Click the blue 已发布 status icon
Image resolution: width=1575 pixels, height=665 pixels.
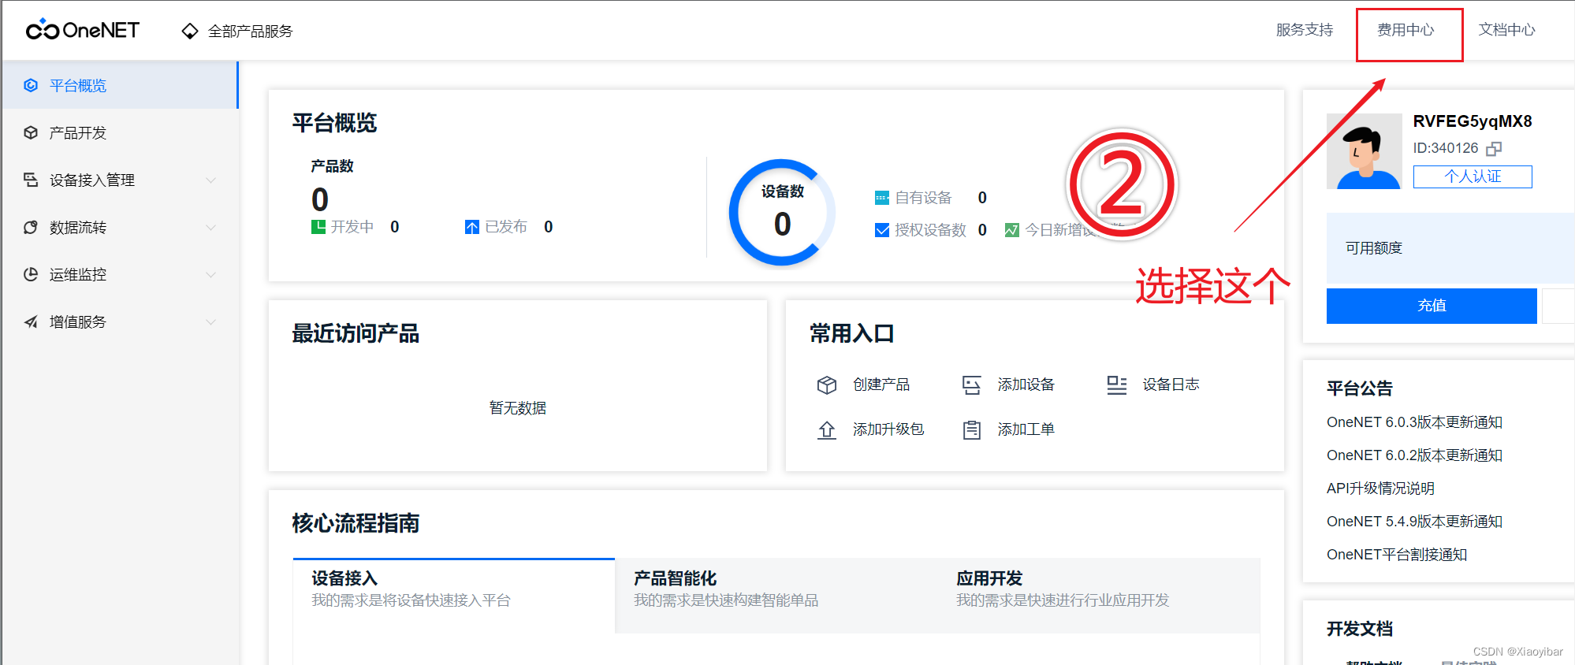472,227
